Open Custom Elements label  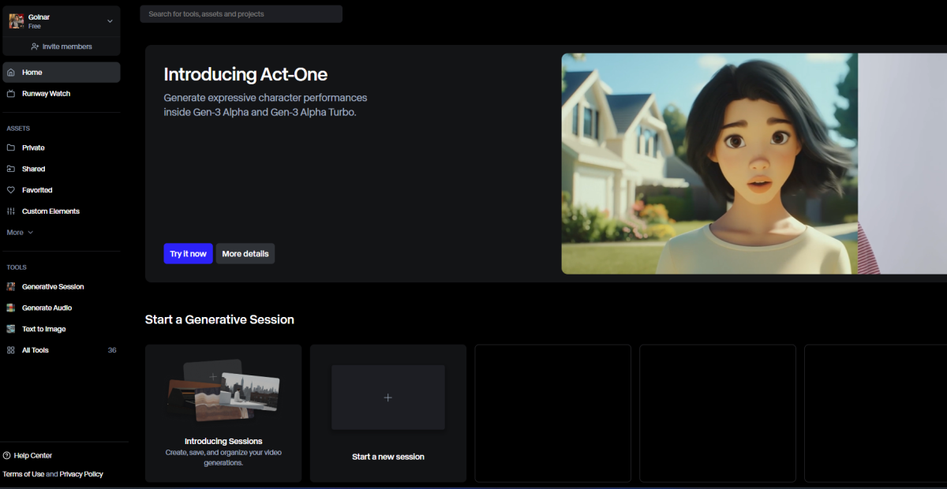pyautogui.click(x=51, y=211)
